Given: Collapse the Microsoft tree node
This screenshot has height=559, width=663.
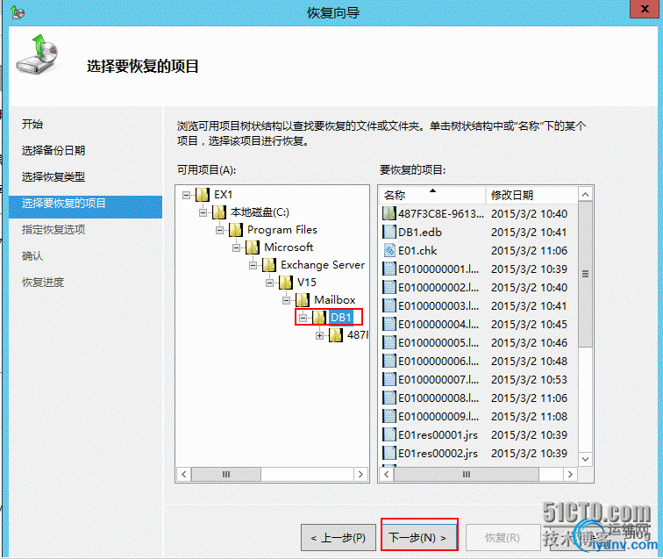Looking at the screenshot, I should coord(237,247).
